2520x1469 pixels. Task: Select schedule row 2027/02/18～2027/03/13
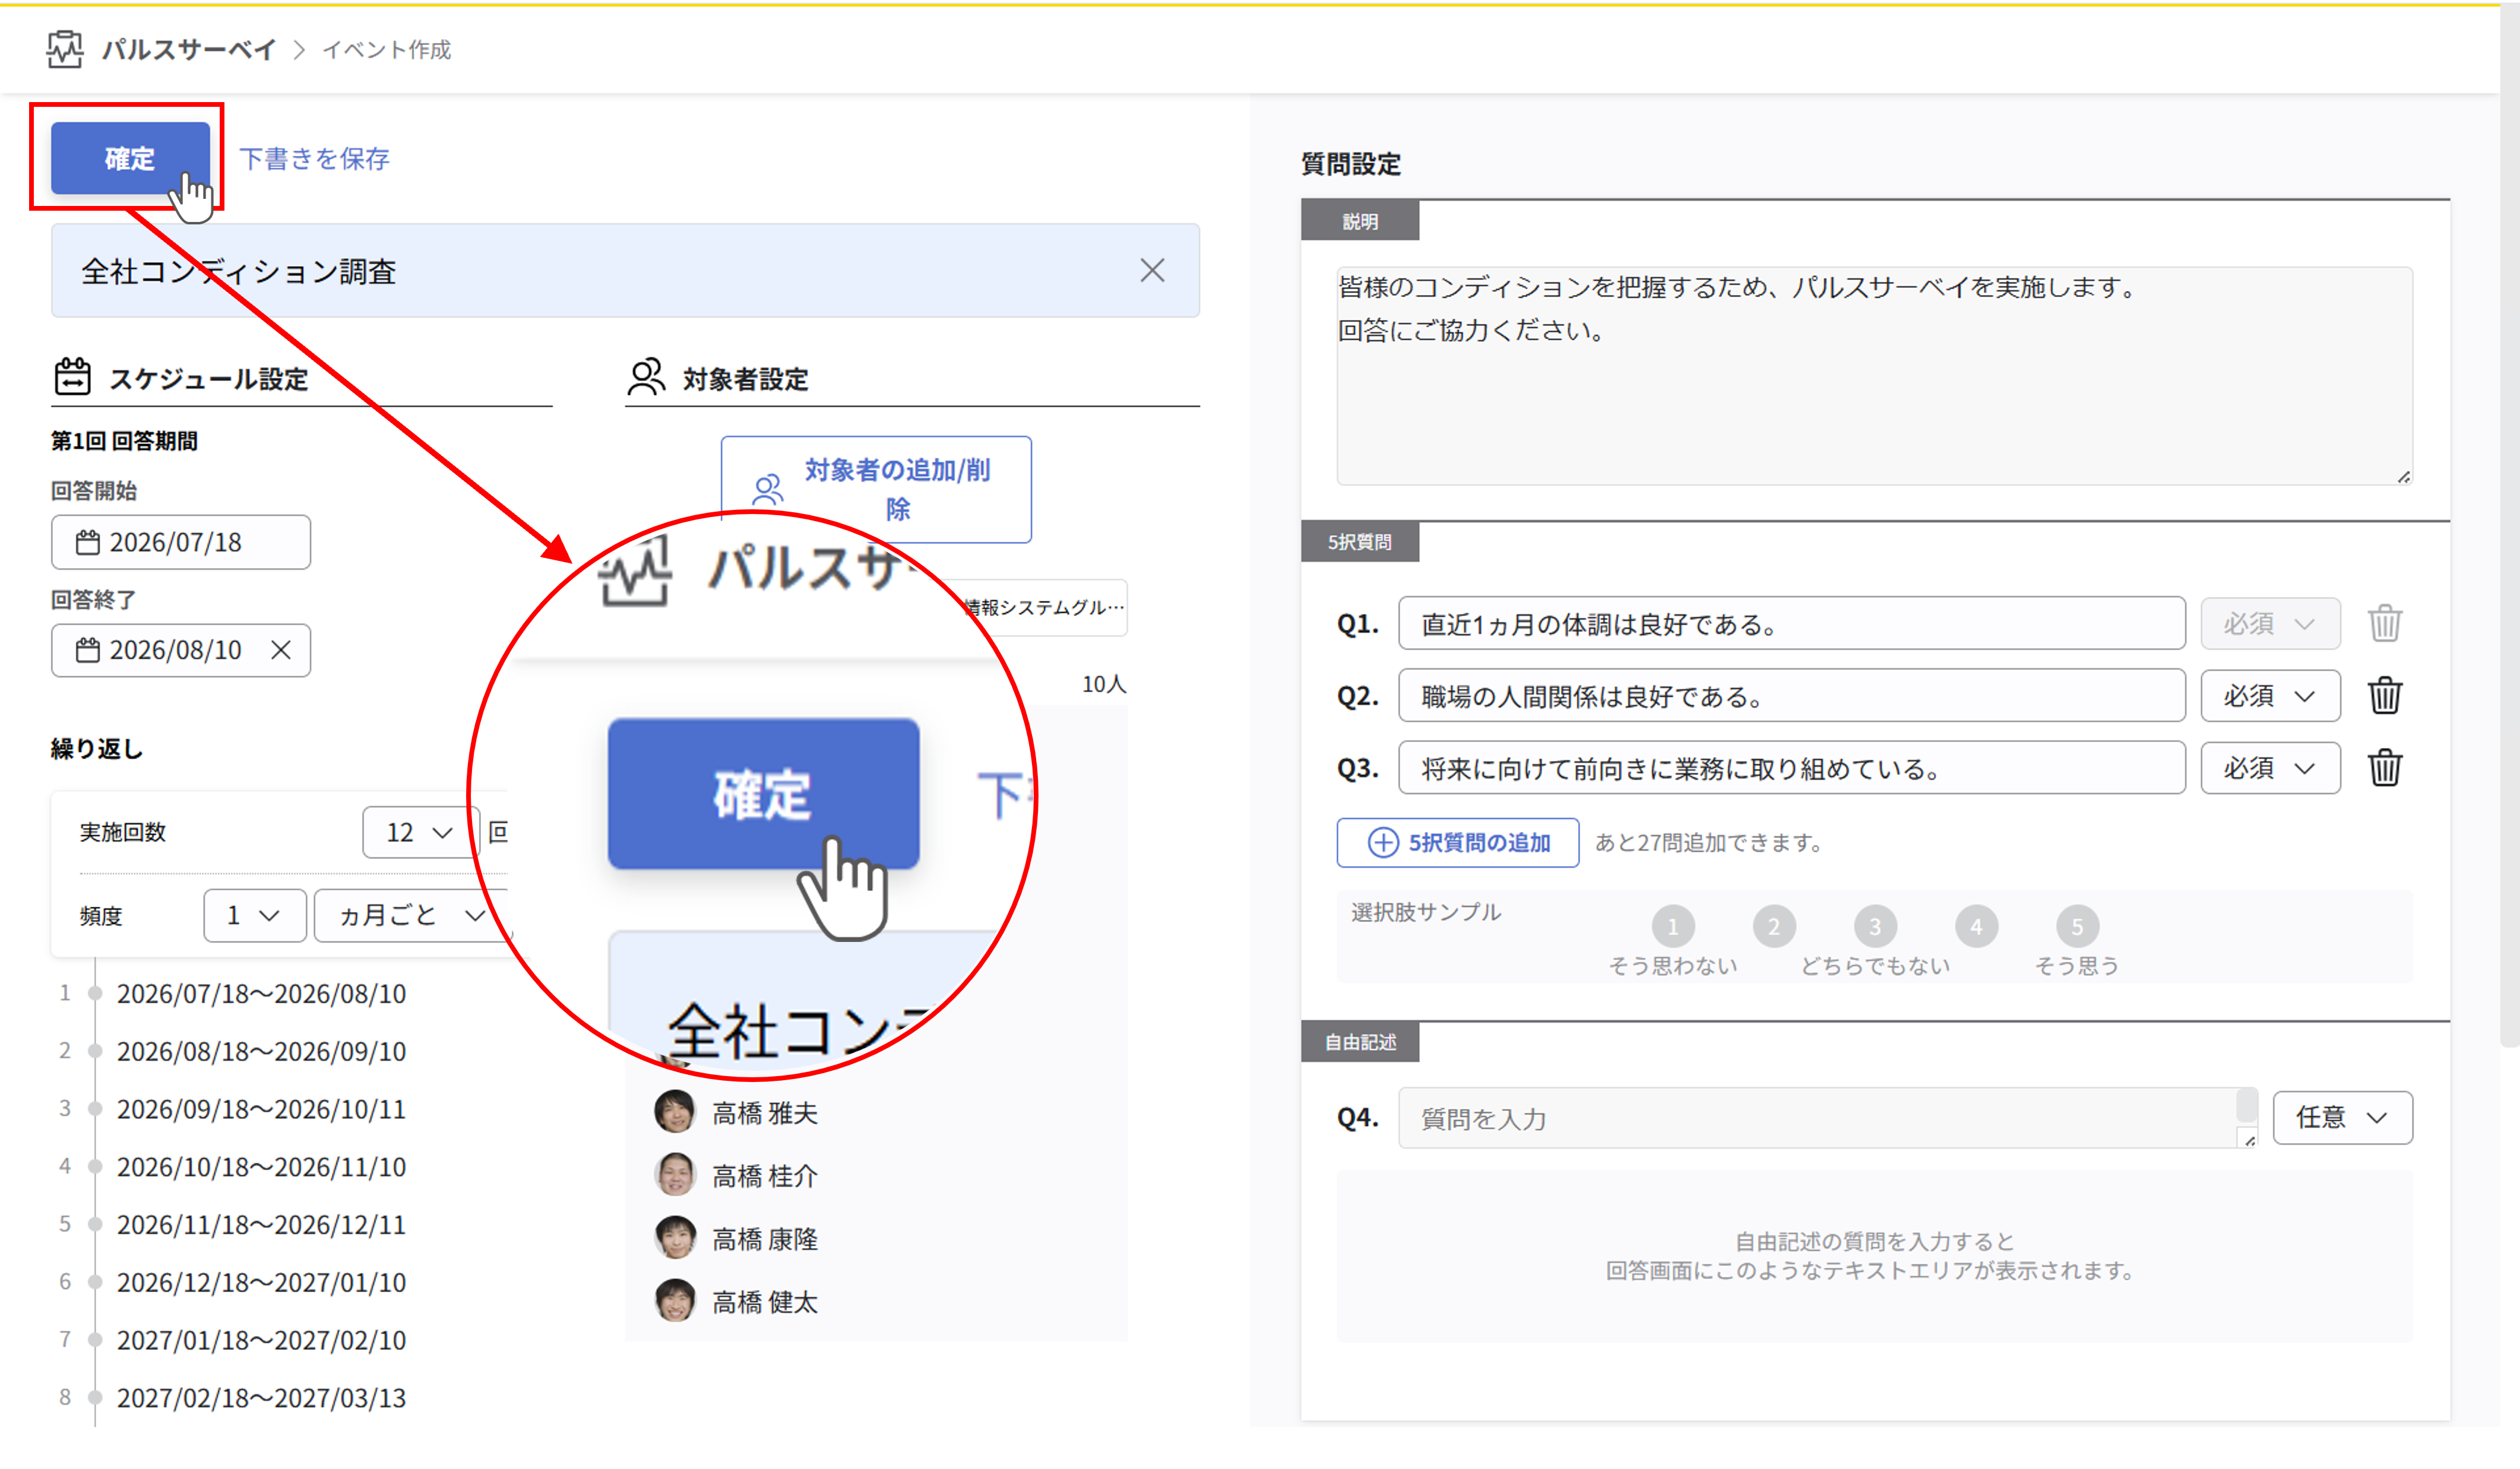pyautogui.click(x=261, y=1398)
